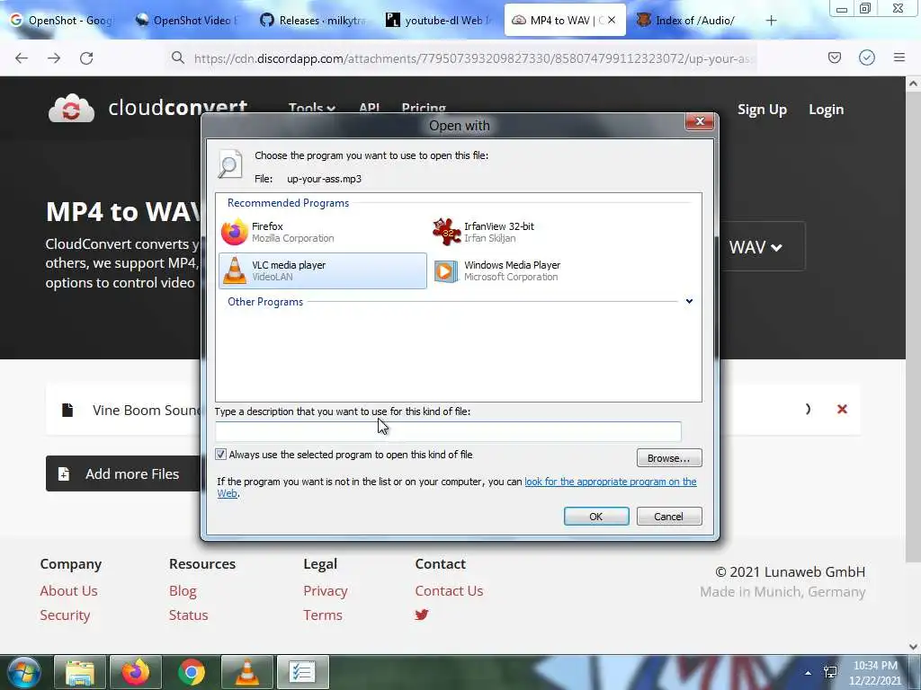921x690 pixels.
Task: Show hidden system tray icons
Action: (809, 673)
